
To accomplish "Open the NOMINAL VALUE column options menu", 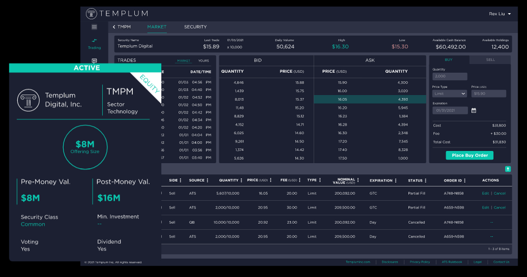I will pos(358,180).
